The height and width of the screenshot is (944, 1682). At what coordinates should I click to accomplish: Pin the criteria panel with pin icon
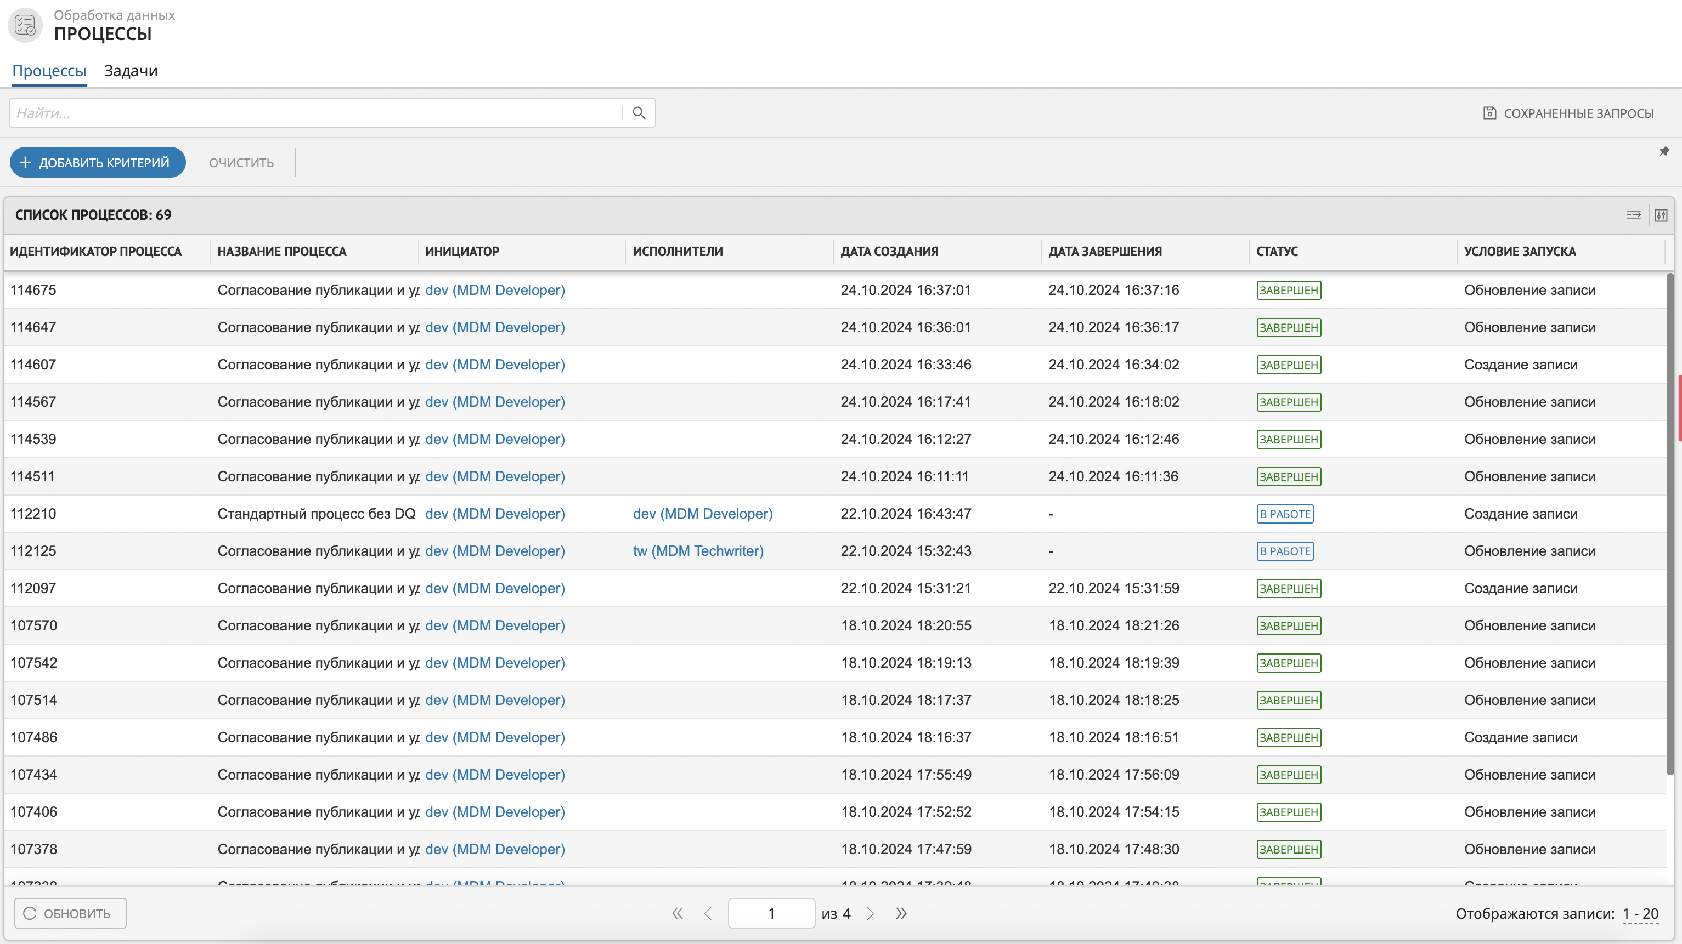pyautogui.click(x=1663, y=151)
